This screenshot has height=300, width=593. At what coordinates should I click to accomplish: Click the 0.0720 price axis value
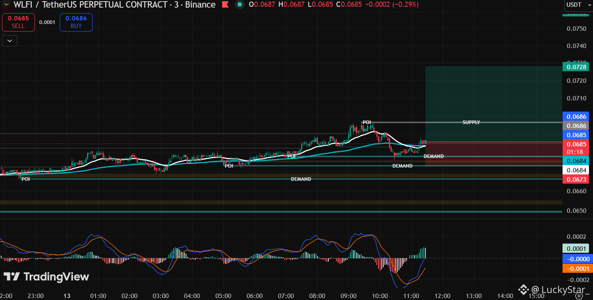tap(577, 81)
